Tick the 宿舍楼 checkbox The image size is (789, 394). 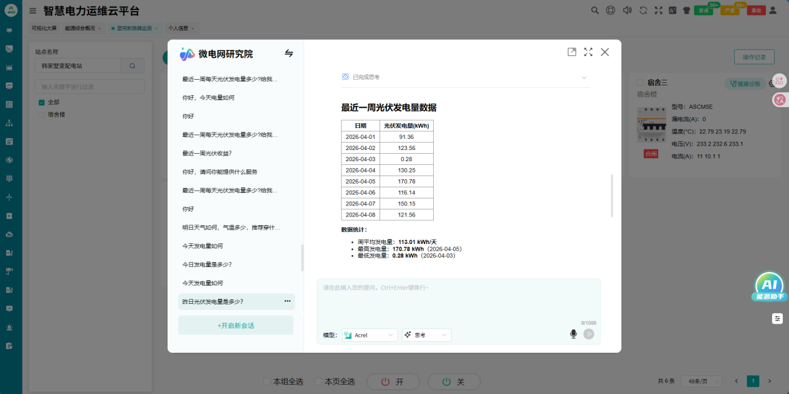42,115
